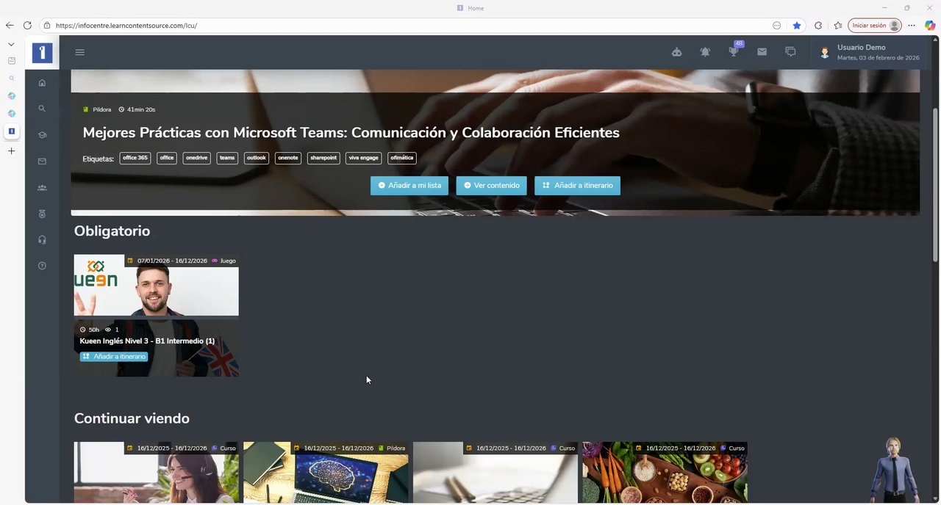Open browser settings three-dot menu
The image size is (941, 505).
(x=912, y=25)
